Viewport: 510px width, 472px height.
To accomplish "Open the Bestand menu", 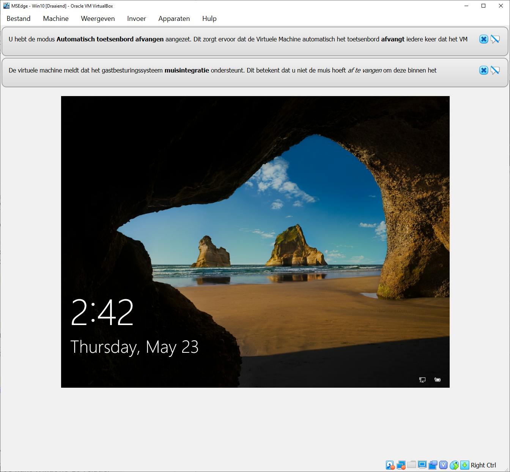I will click(19, 19).
